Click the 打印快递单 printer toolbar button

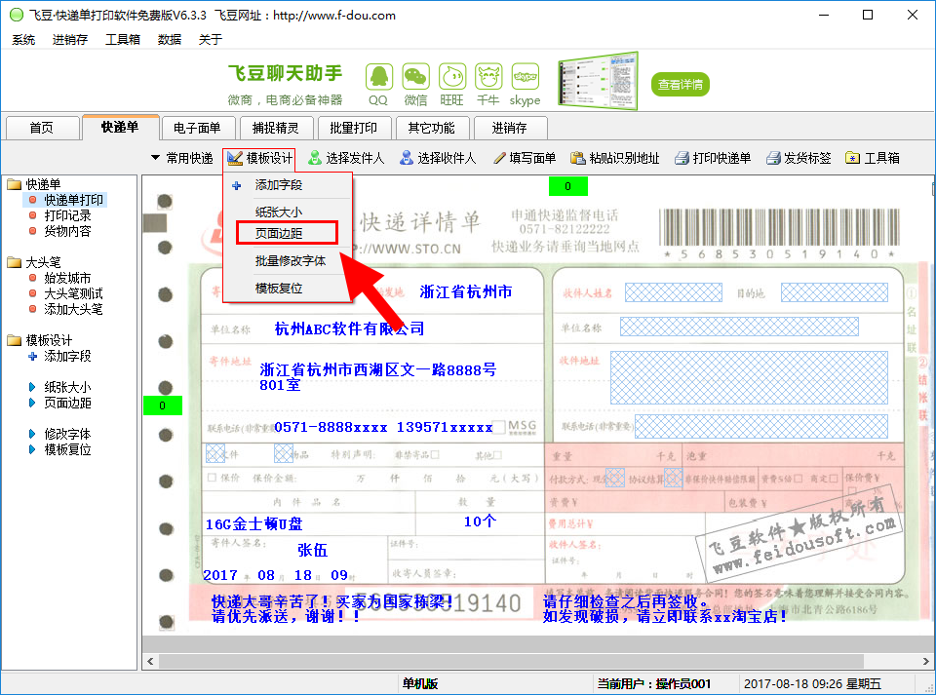(713, 158)
